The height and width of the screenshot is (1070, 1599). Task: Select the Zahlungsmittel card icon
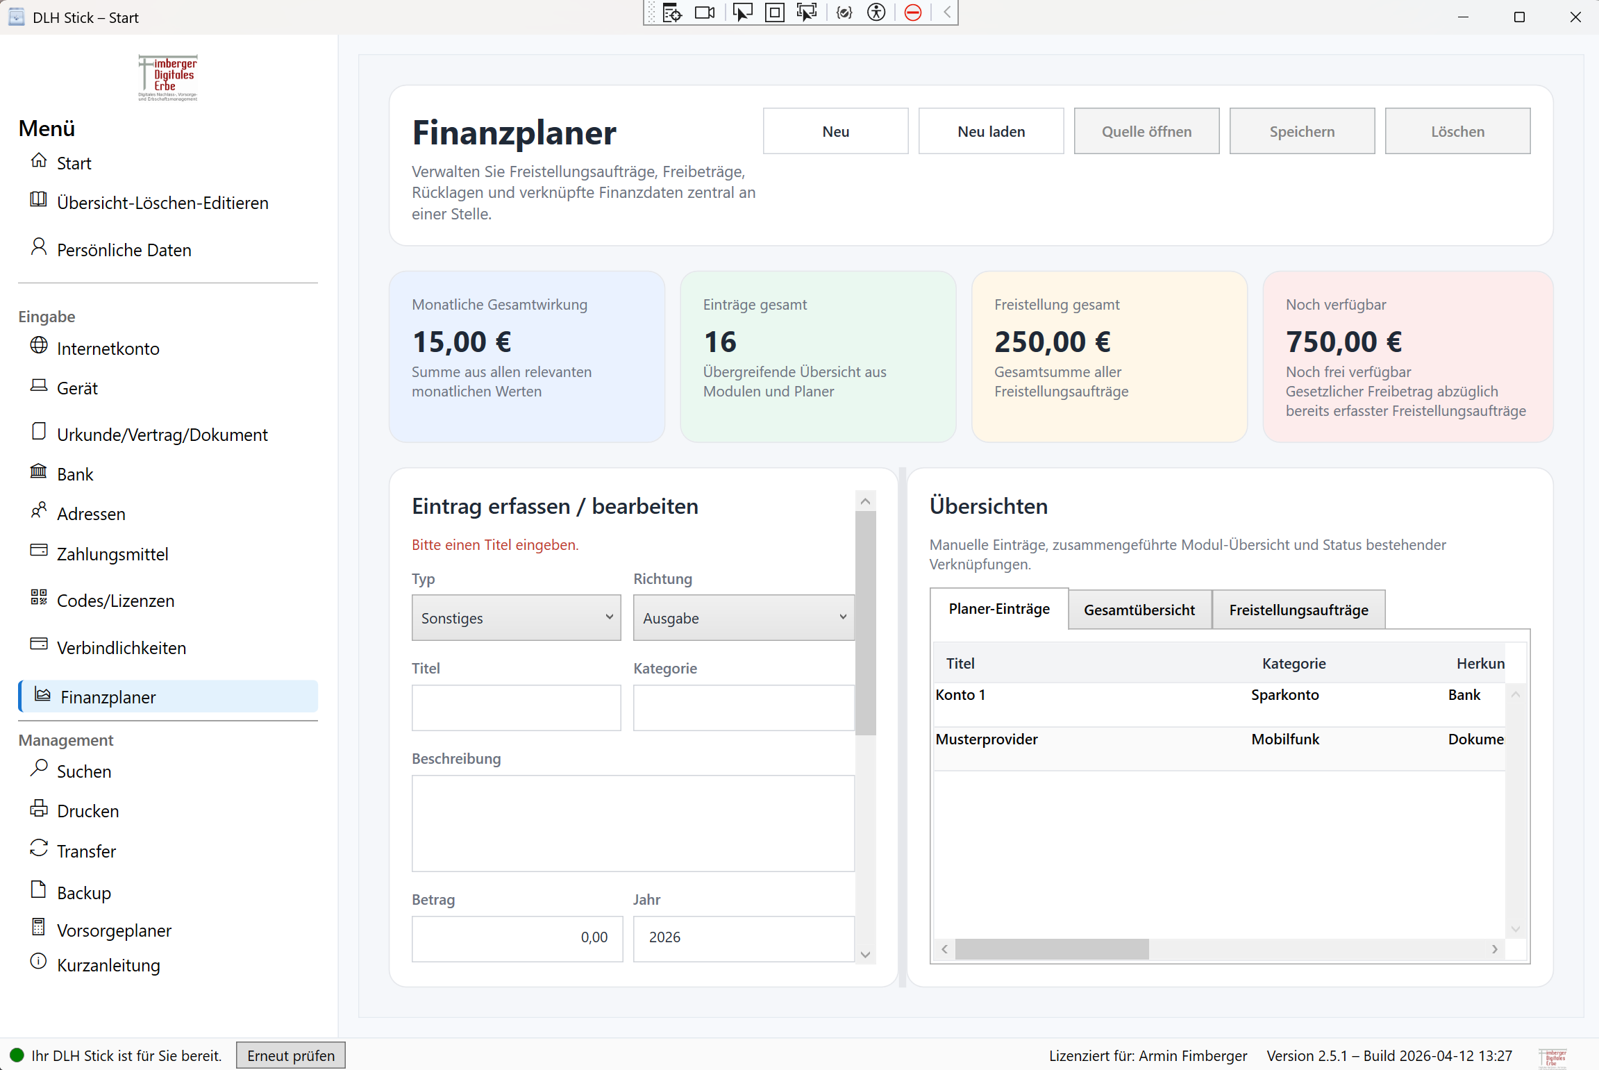[39, 551]
